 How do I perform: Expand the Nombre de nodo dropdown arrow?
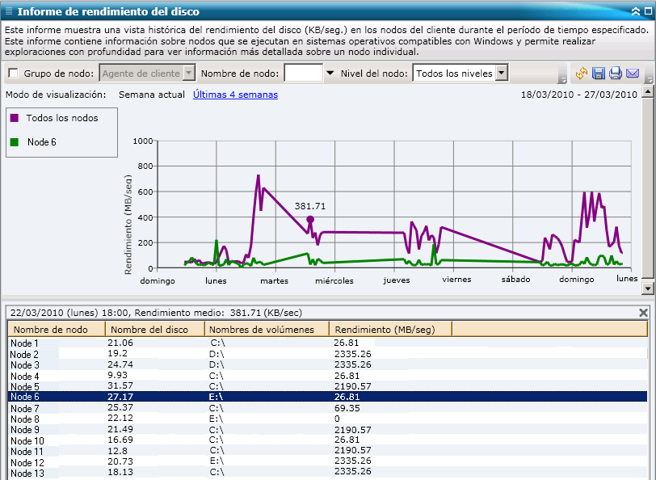click(330, 74)
